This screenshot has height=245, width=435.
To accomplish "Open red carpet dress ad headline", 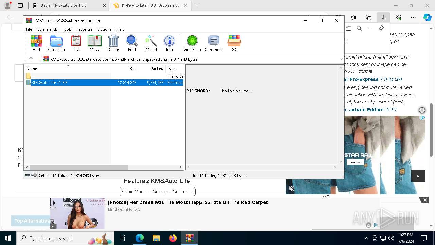I will [x=188, y=202].
